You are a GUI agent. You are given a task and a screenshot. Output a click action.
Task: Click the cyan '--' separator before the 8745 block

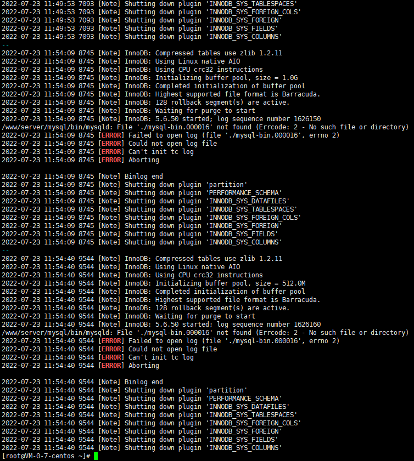[5, 45]
